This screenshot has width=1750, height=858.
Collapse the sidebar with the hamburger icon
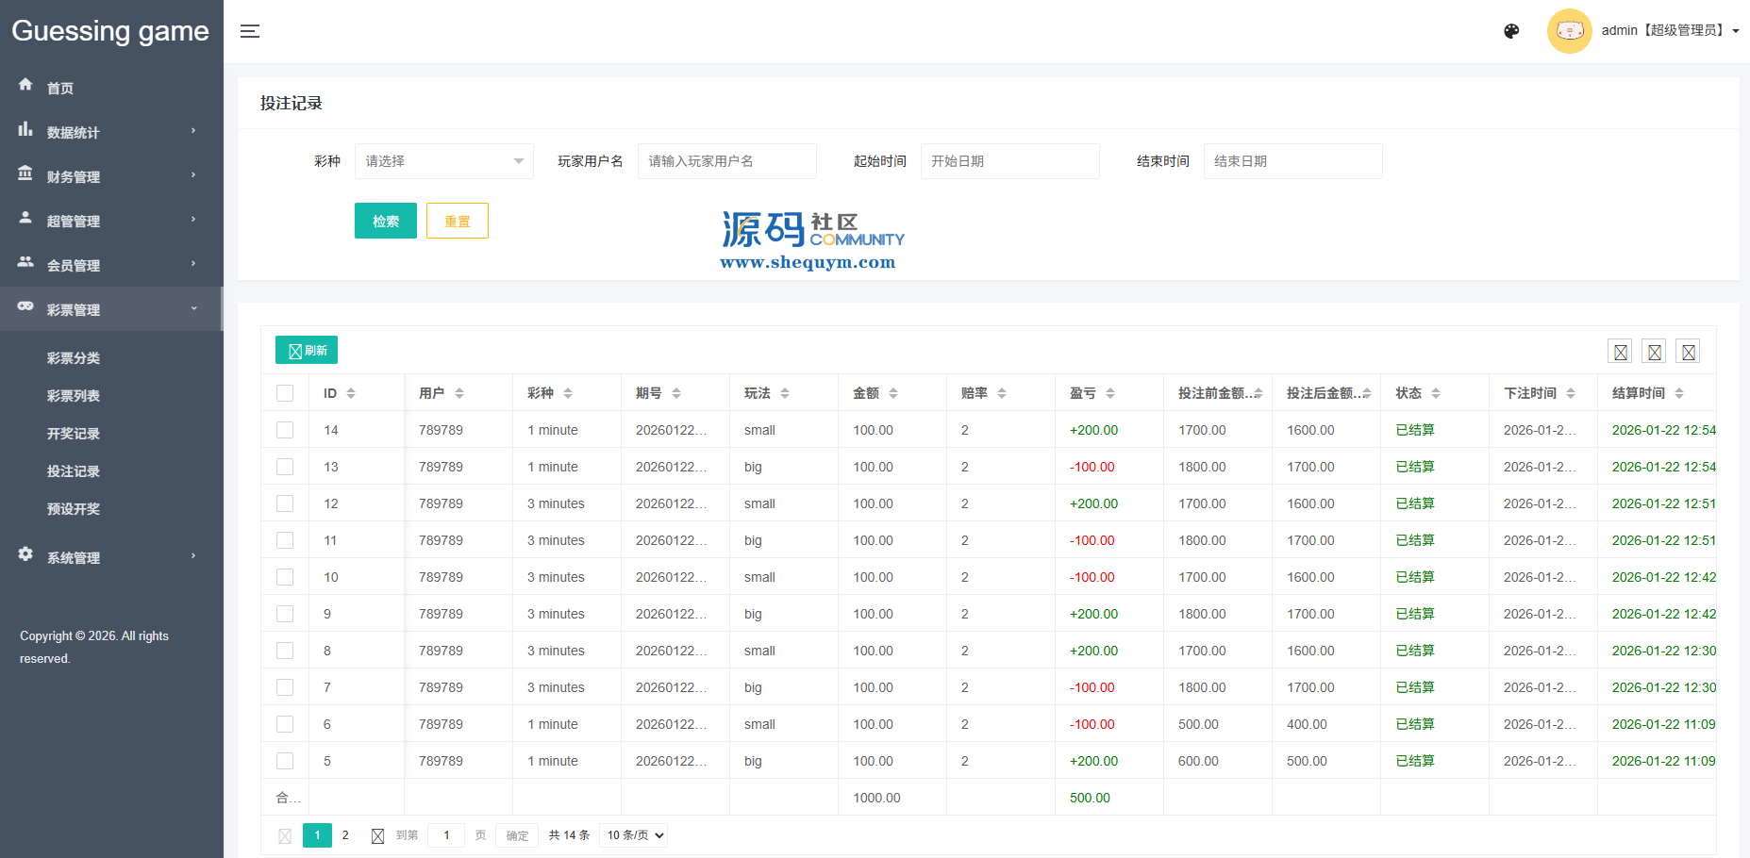point(249,31)
